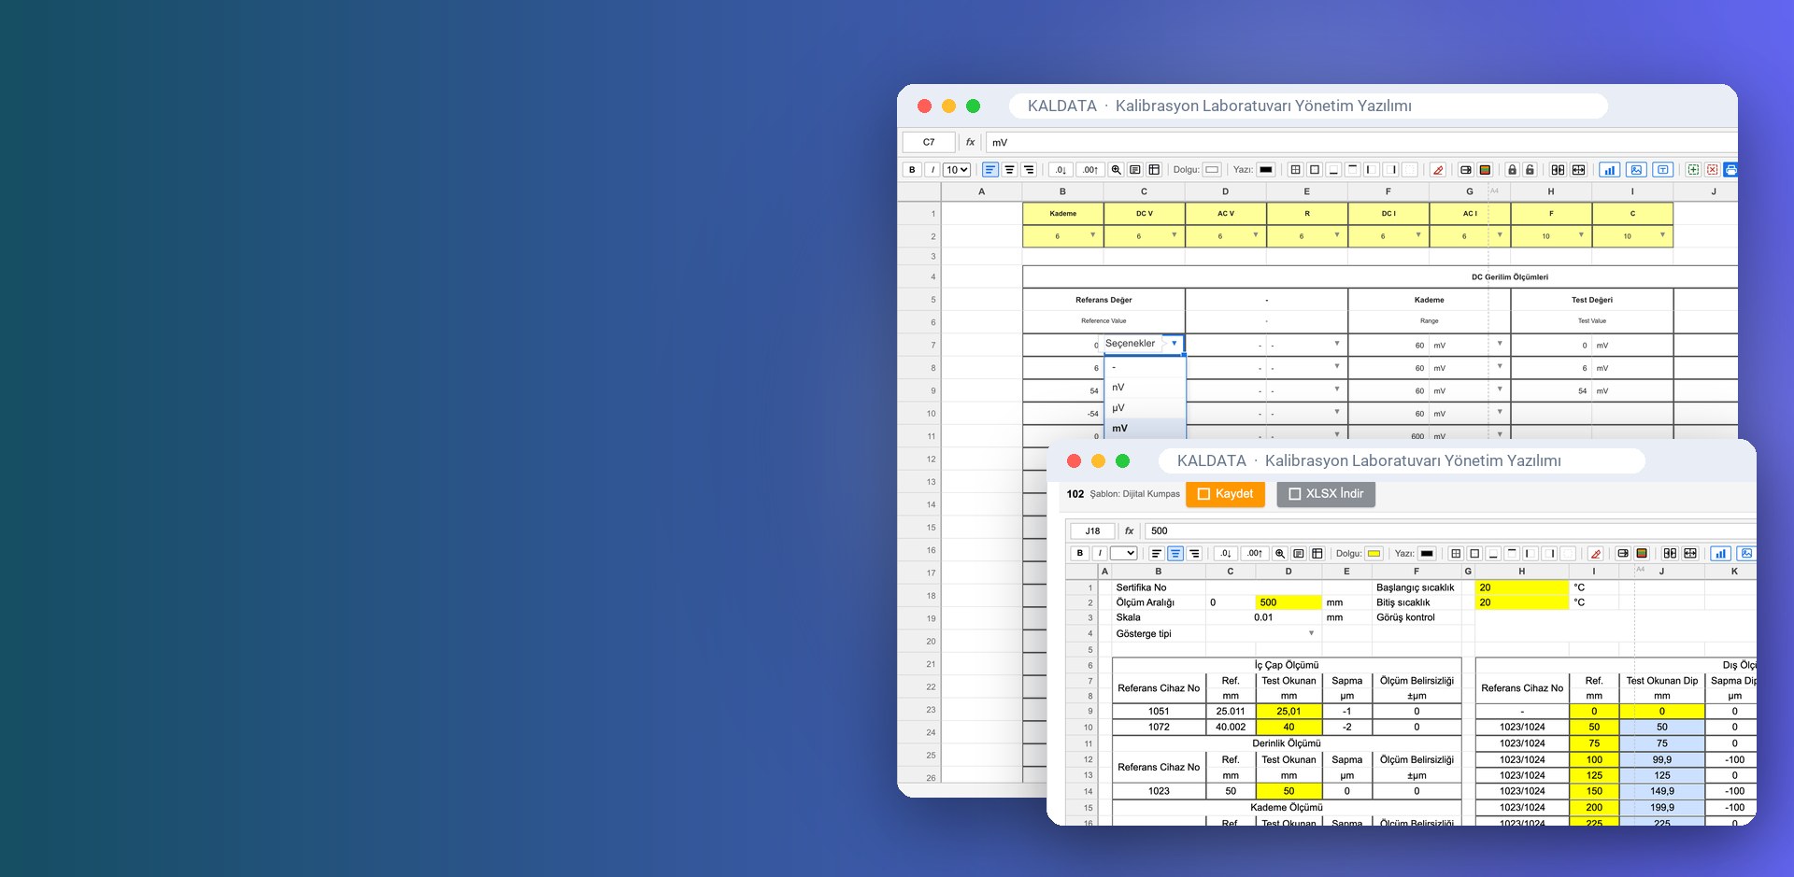Pick text color (Yazı) in back window
The height and width of the screenshot is (877, 1794).
(1266, 170)
